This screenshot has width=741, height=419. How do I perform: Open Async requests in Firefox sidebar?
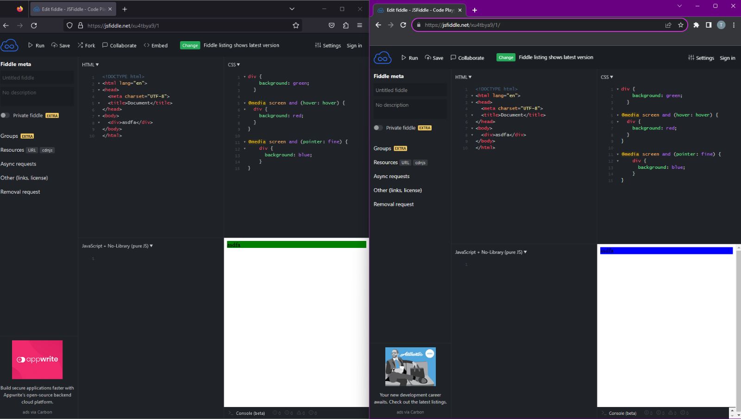click(x=19, y=164)
